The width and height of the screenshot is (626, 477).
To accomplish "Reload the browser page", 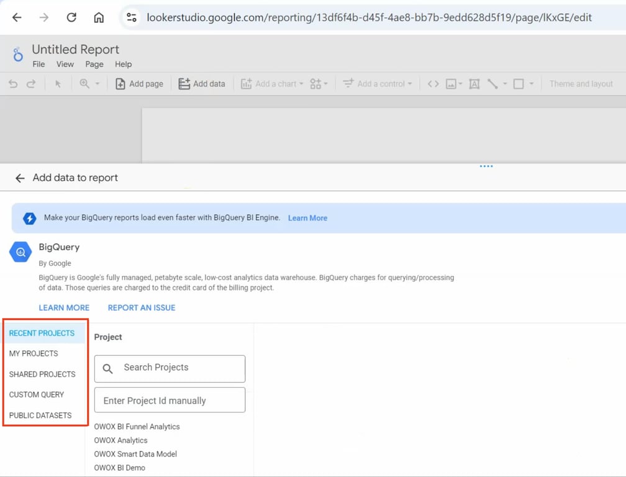I will [x=71, y=17].
